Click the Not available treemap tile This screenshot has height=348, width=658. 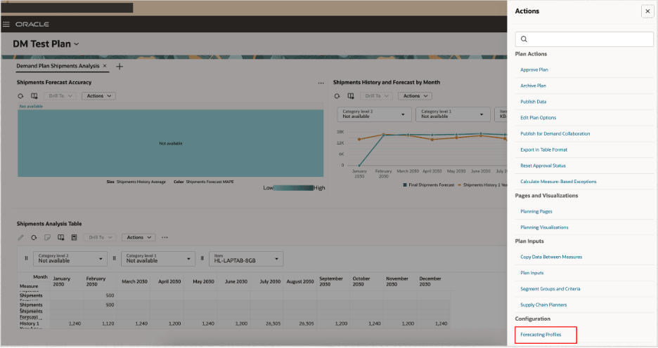pyautogui.click(x=170, y=143)
